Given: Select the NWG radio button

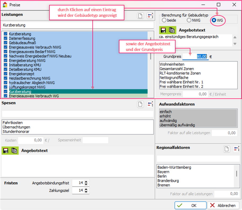Looking at the screenshot, I should [189, 20].
